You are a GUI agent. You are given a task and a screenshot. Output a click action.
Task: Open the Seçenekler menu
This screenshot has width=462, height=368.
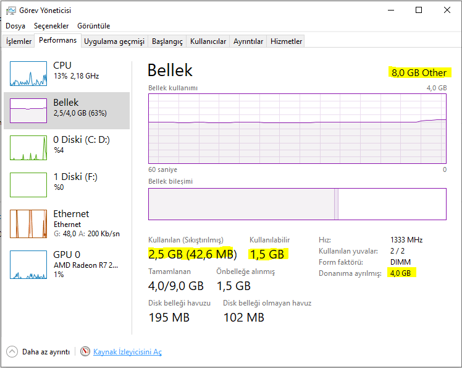(x=51, y=26)
